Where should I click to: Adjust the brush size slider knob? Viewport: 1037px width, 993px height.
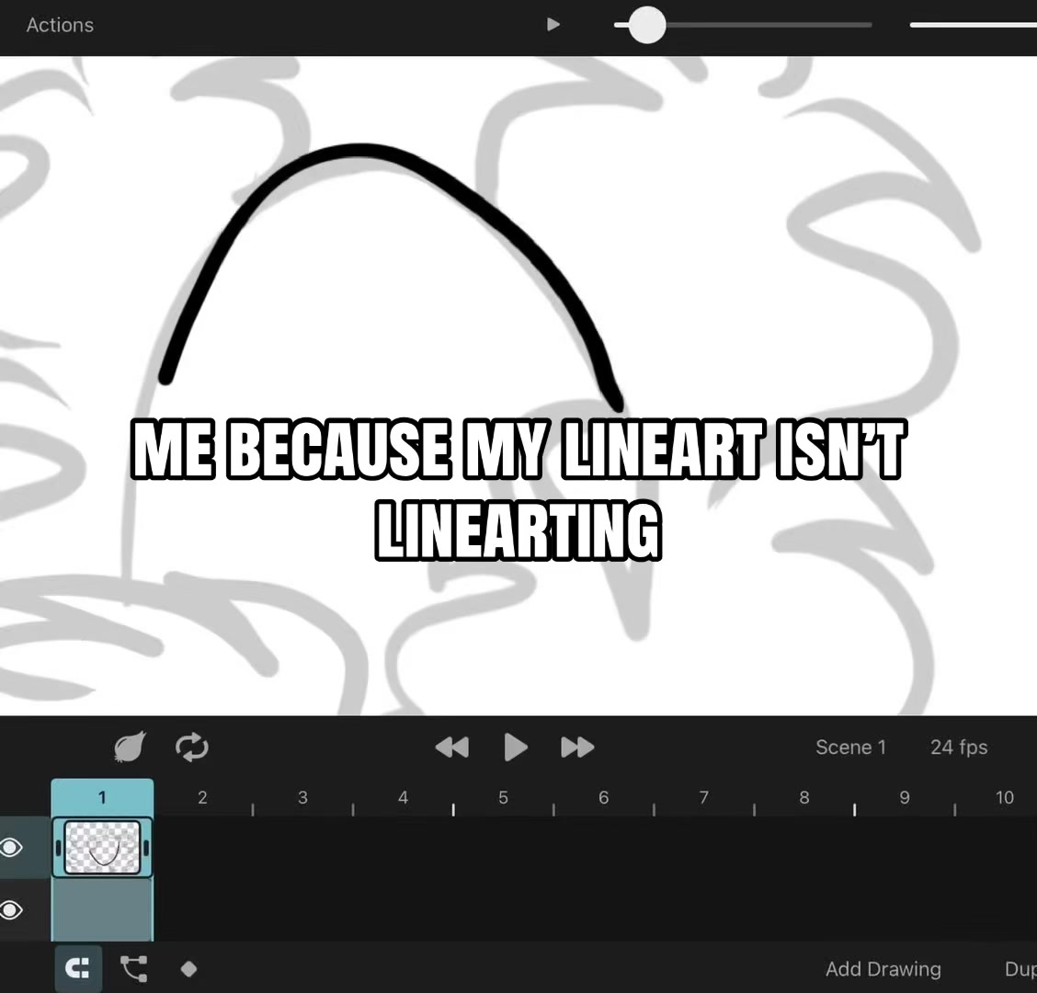647,25
